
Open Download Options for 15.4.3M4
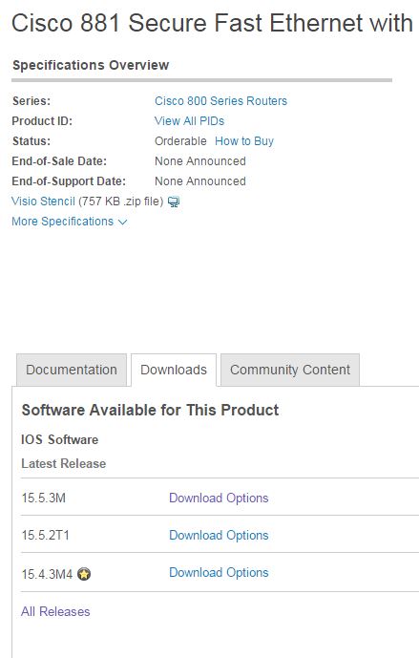click(x=219, y=573)
